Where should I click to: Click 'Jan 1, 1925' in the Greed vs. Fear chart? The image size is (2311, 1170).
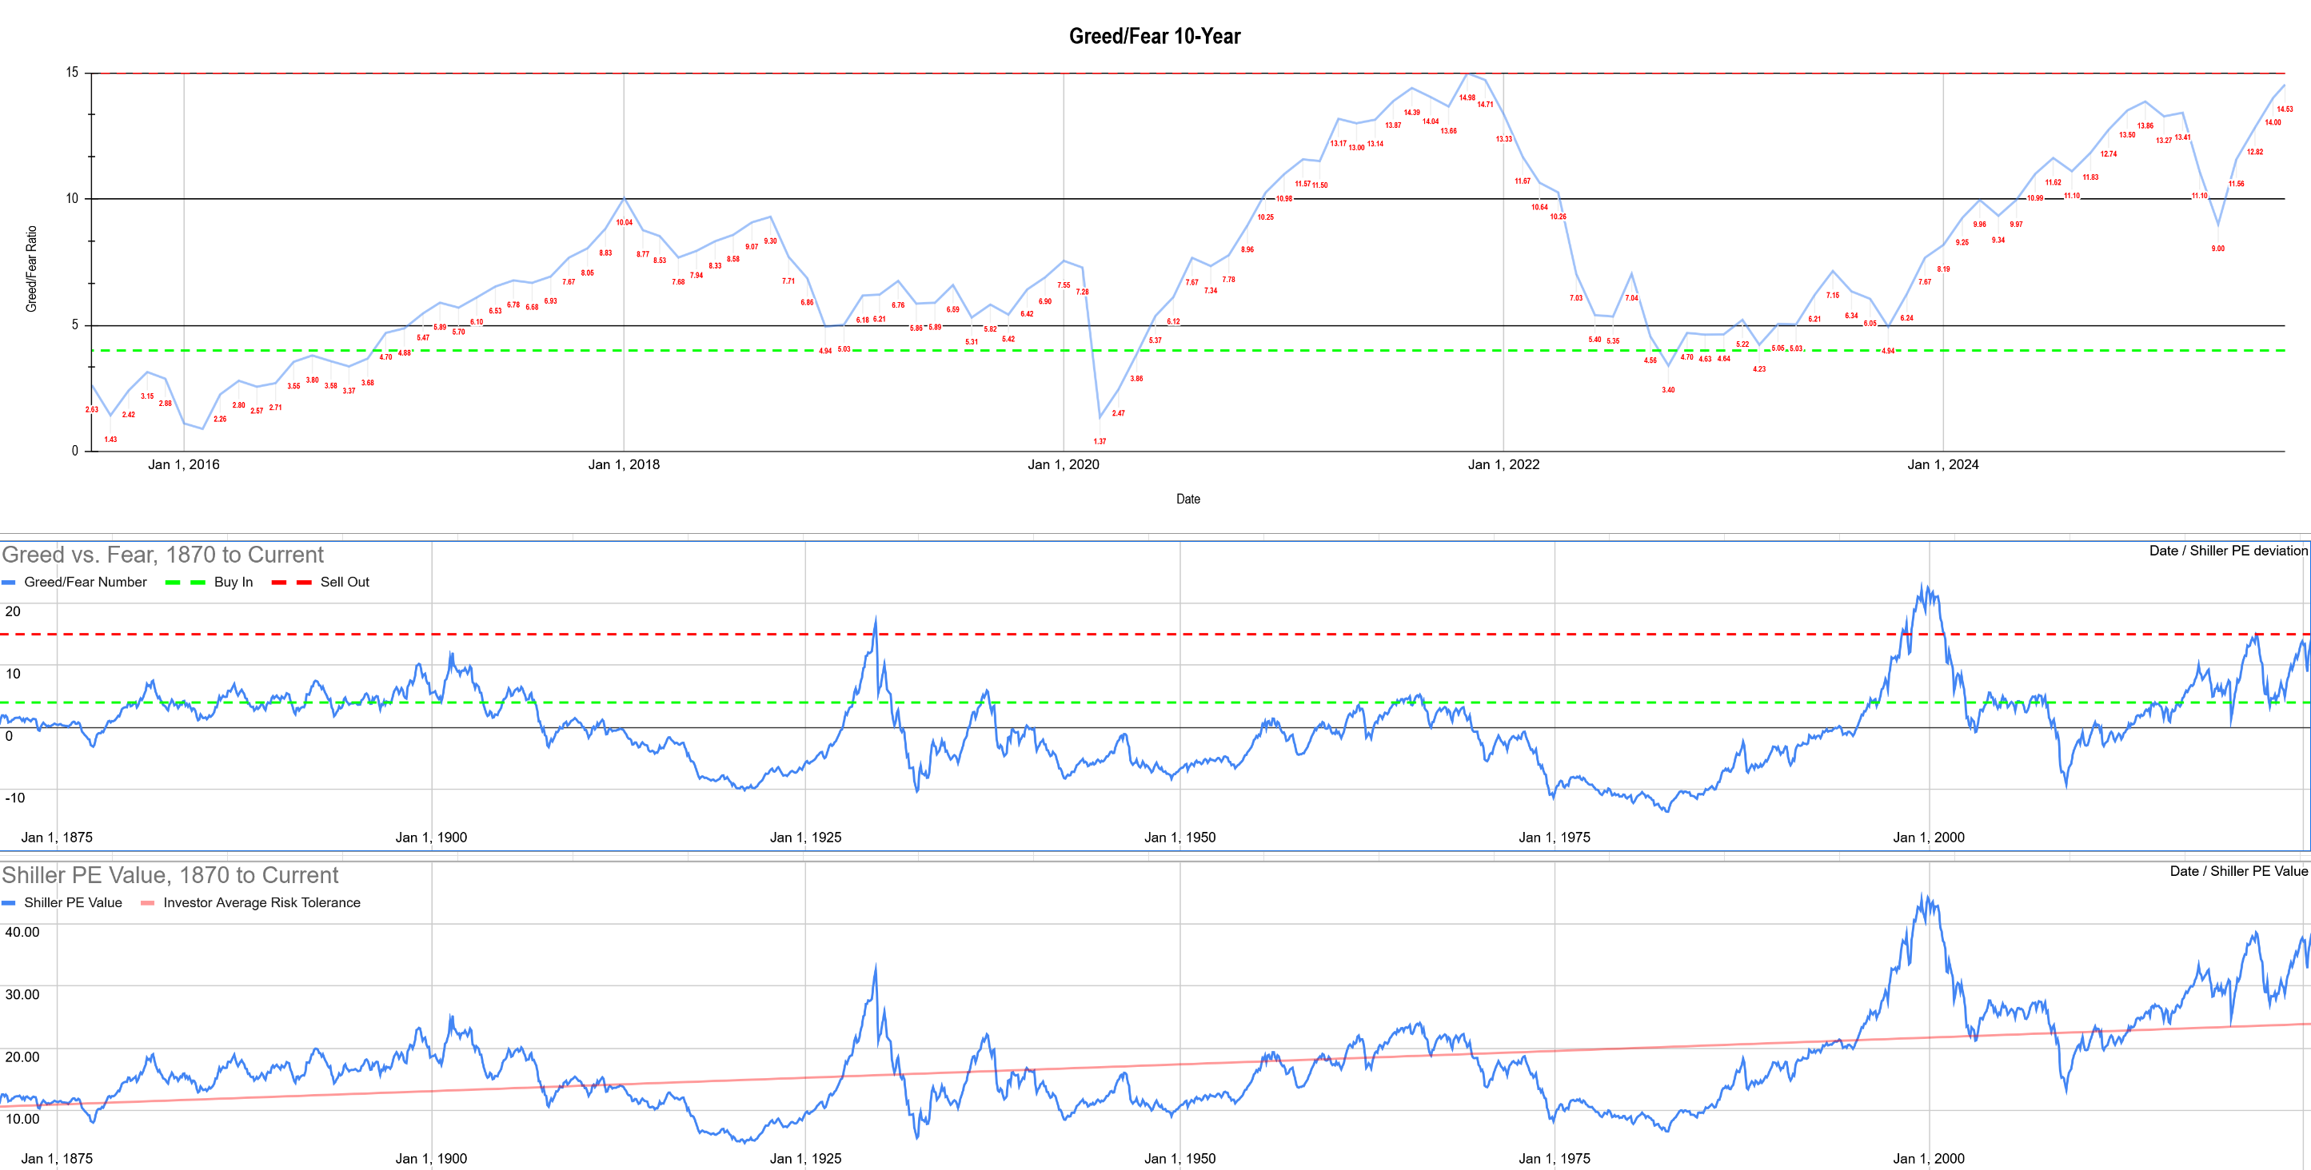tap(805, 838)
